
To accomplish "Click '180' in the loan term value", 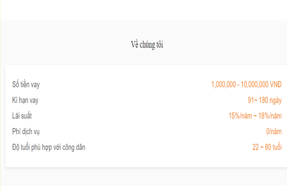I will click(x=264, y=100).
